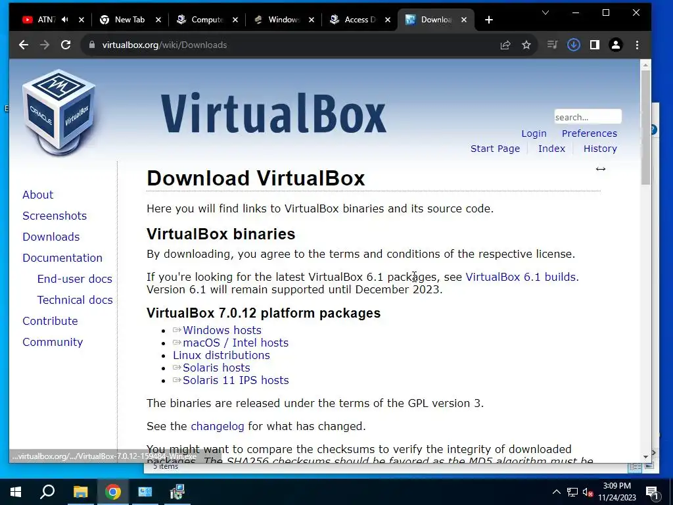The image size is (673, 505).
Task: Bookmark this page with star icon
Action: [x=526, y=45]
